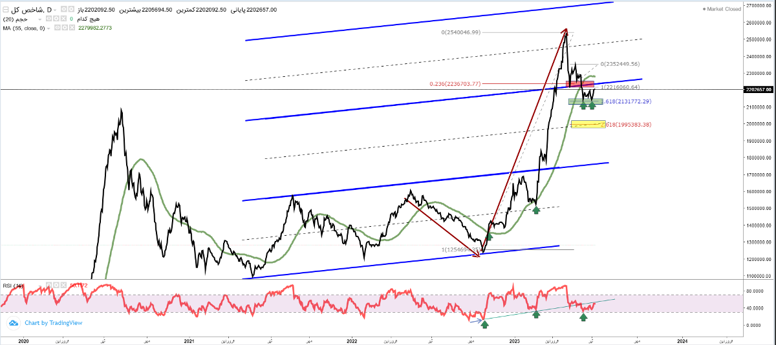Click the TradingView cloud logo
Screen dimensions: 776x345
tap(14, 322)
